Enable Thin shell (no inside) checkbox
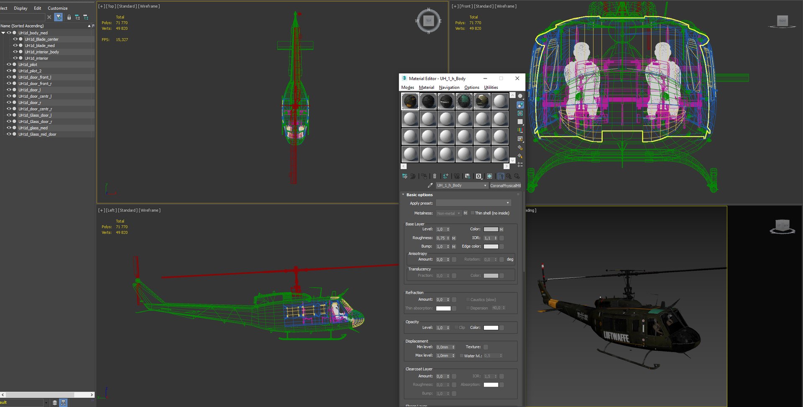Viewport: 803px width, 407px height. pos(473,213)
